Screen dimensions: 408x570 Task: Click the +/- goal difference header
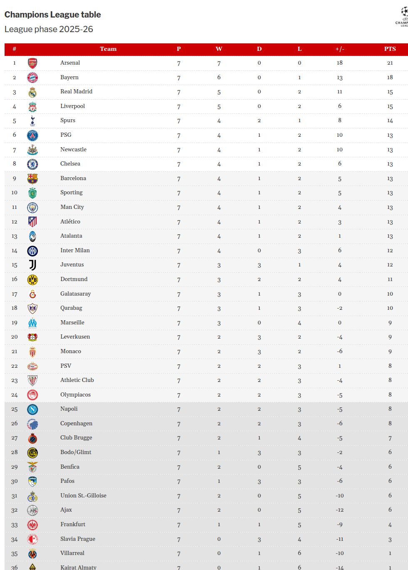[340, 49]
